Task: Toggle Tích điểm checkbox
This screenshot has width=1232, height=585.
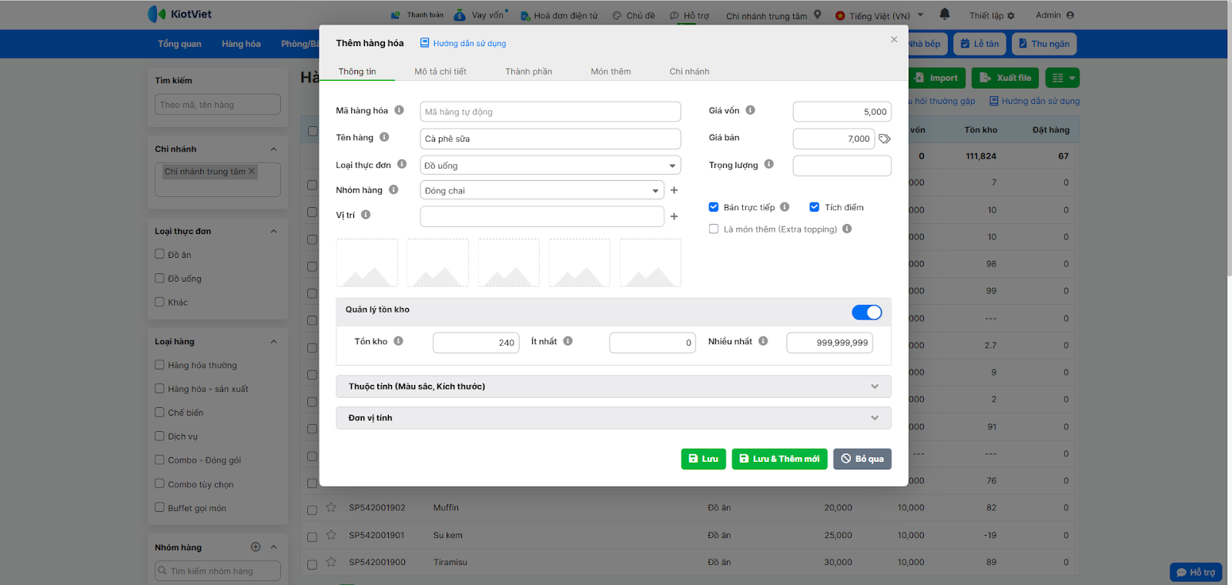Action: tap(814, 207)
